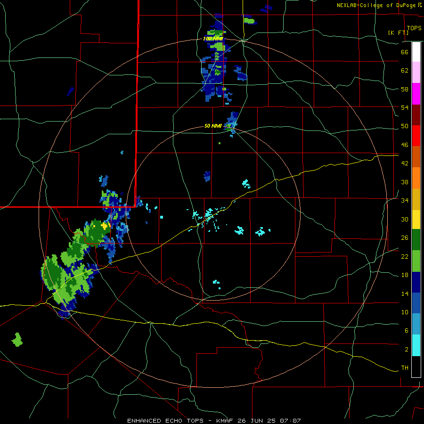Click the '62' legend value
The image size is (424, 424).
tap(405, 71)
